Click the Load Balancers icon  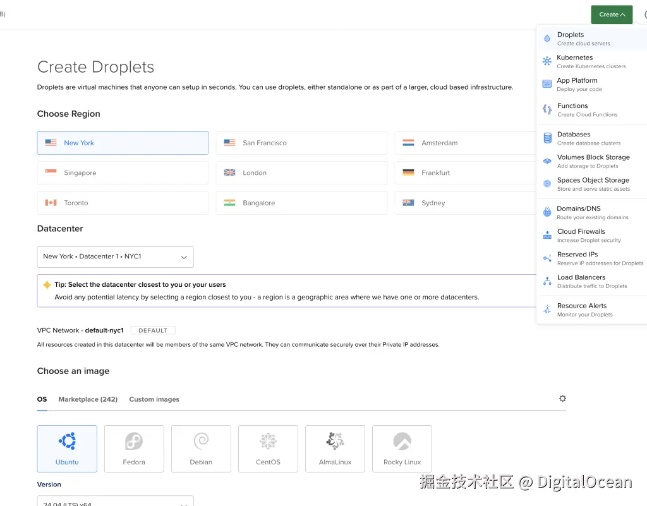click(x=547, y=281)
